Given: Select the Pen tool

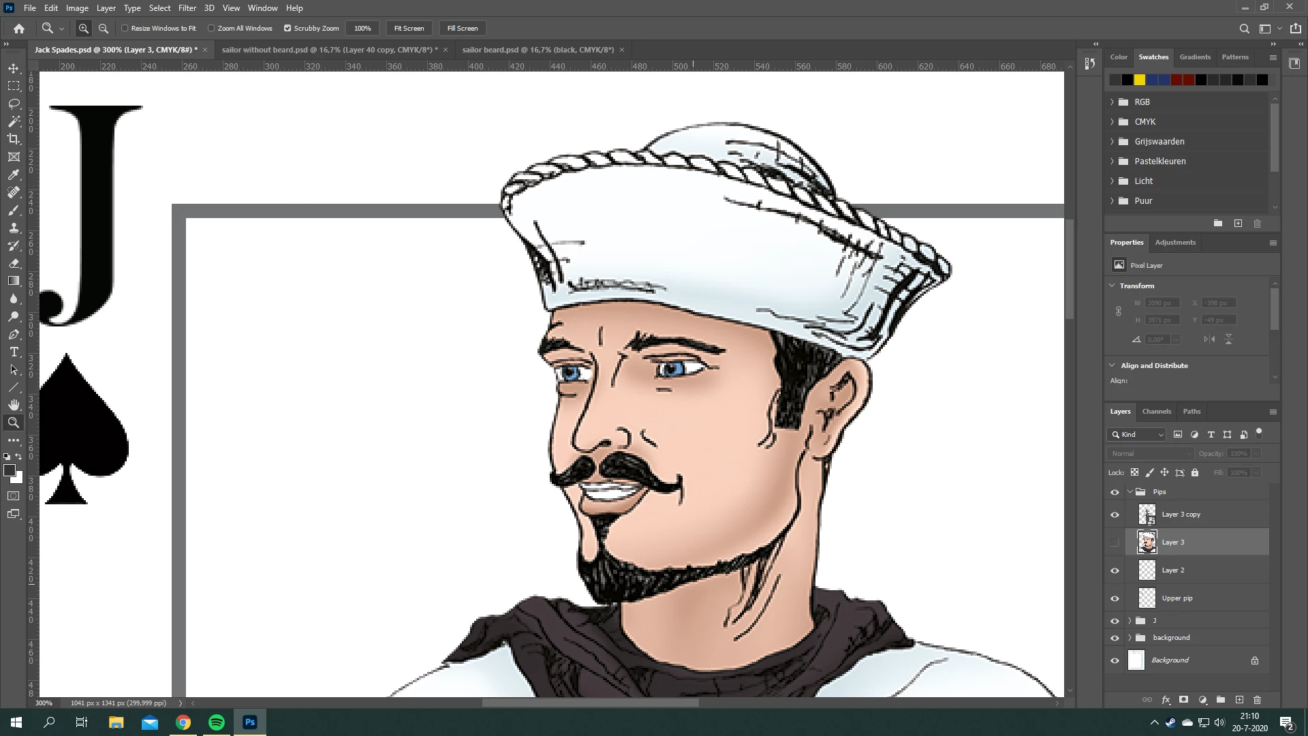Looking at the screenshot, I should pos(14,335).
